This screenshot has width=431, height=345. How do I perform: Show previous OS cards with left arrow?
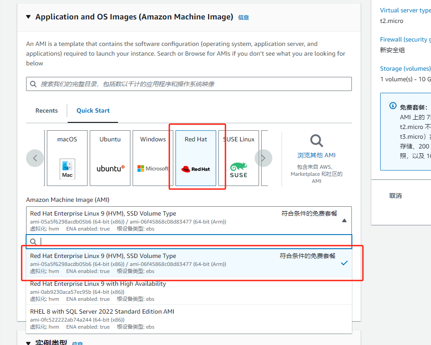pyautogui.click(x=35, y=158)
